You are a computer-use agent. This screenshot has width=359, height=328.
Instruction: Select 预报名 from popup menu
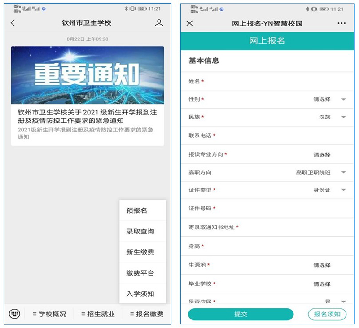[x=137, y=210]
